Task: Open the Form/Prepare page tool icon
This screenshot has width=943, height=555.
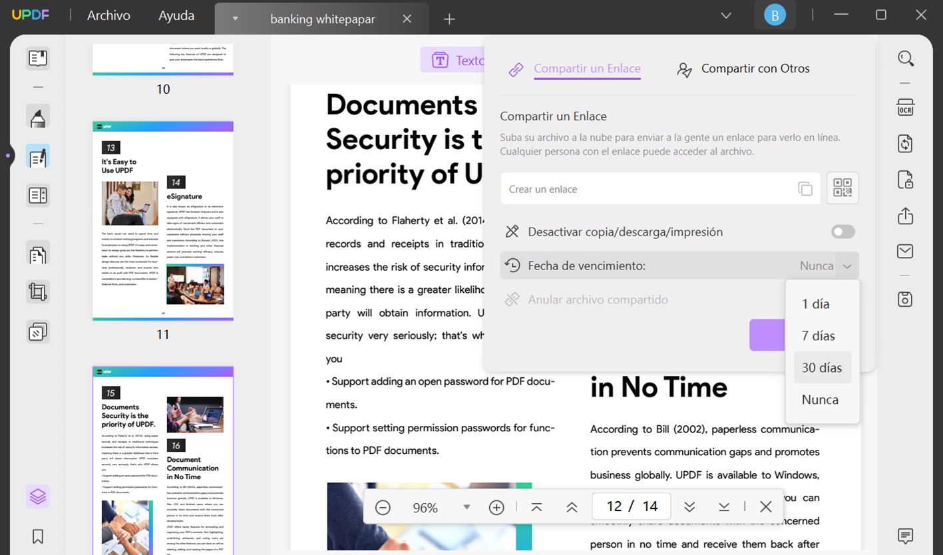Action: [x=38, y=196]
